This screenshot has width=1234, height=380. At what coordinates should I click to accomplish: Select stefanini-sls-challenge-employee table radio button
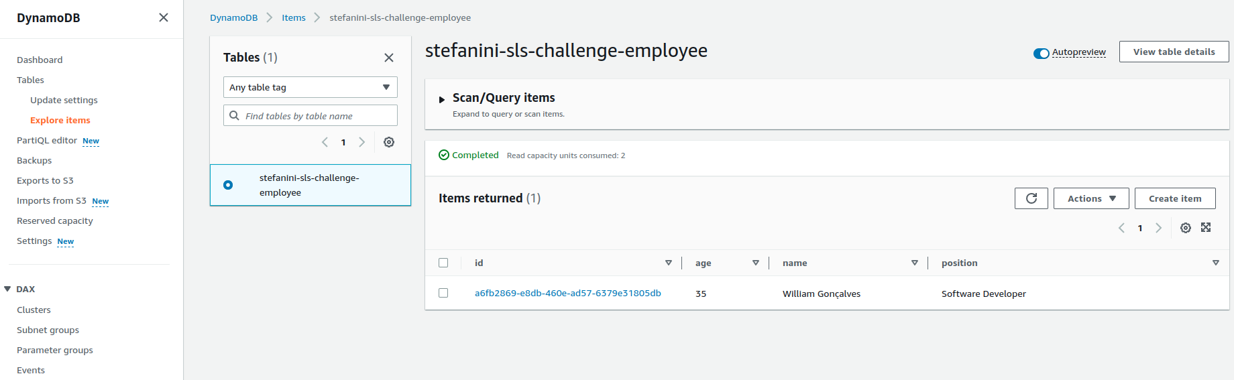click(x=228, y=185)
